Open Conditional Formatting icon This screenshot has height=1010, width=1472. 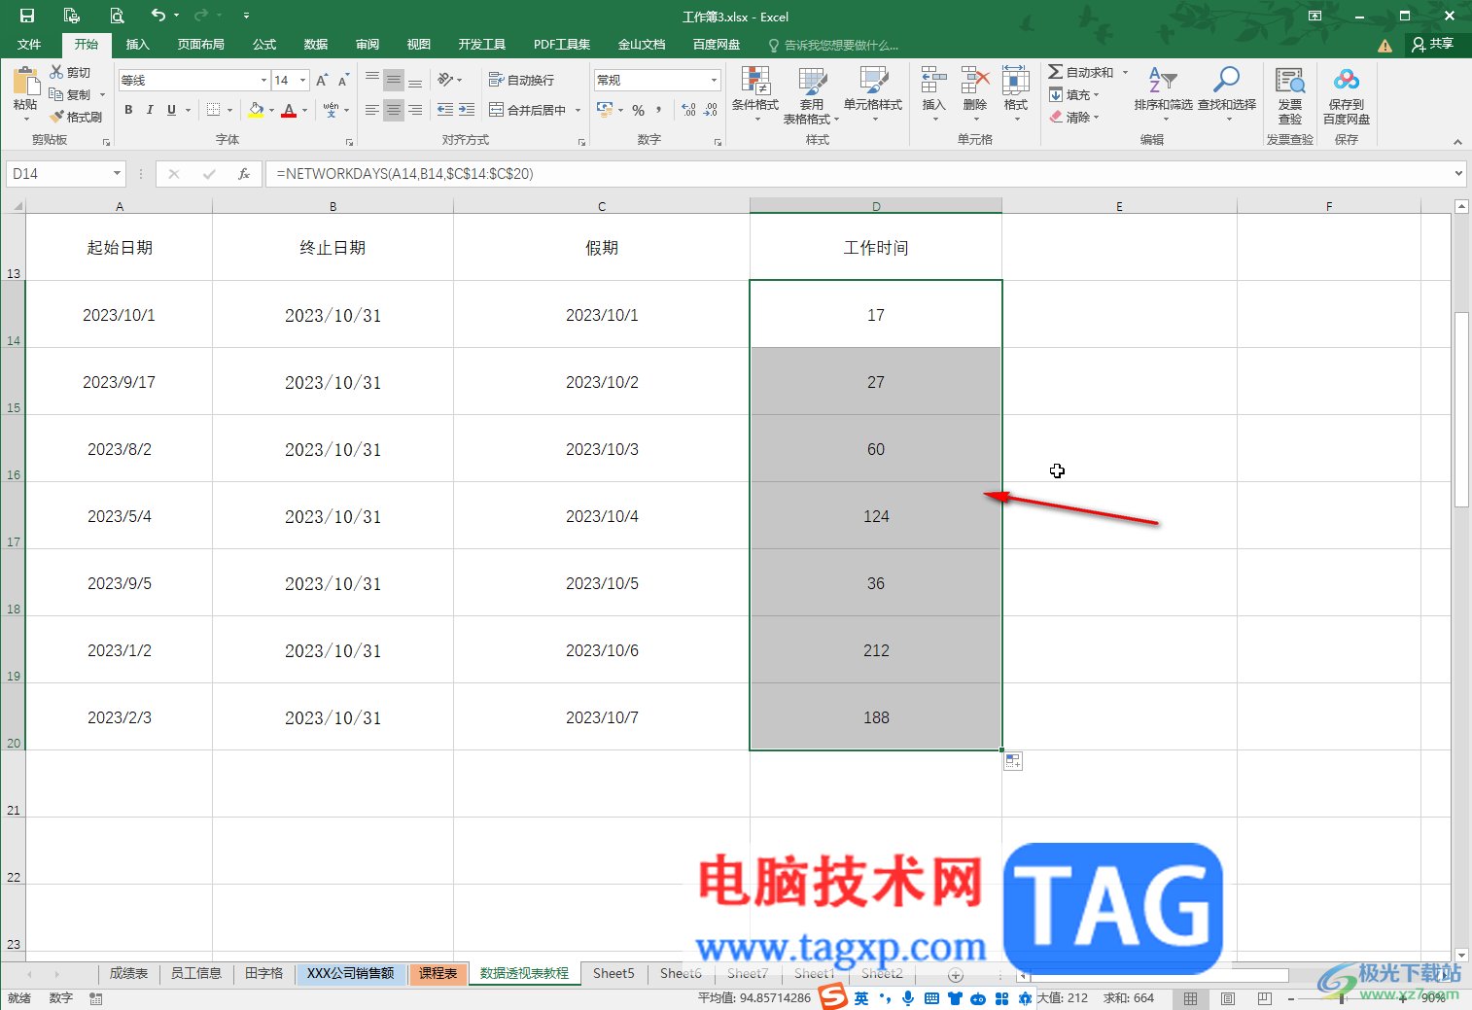tap(754, 81)
